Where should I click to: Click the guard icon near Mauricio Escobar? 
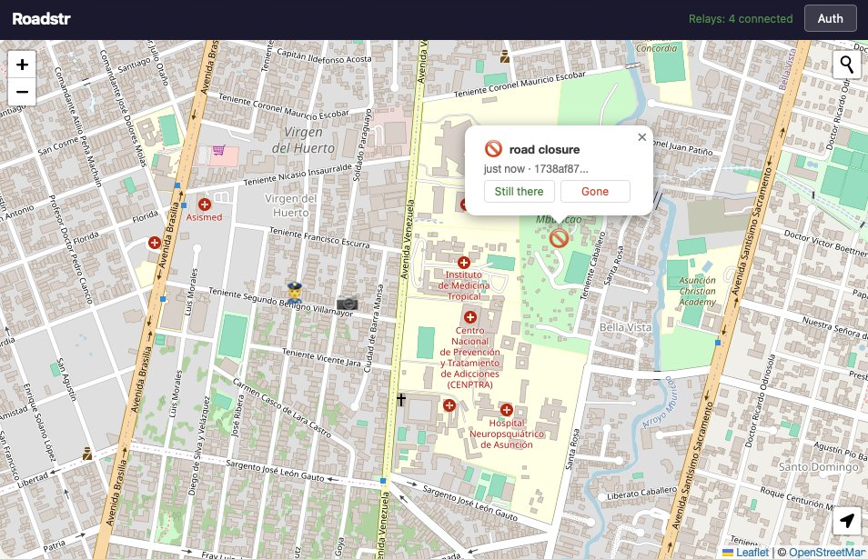(x=505, y=55)
